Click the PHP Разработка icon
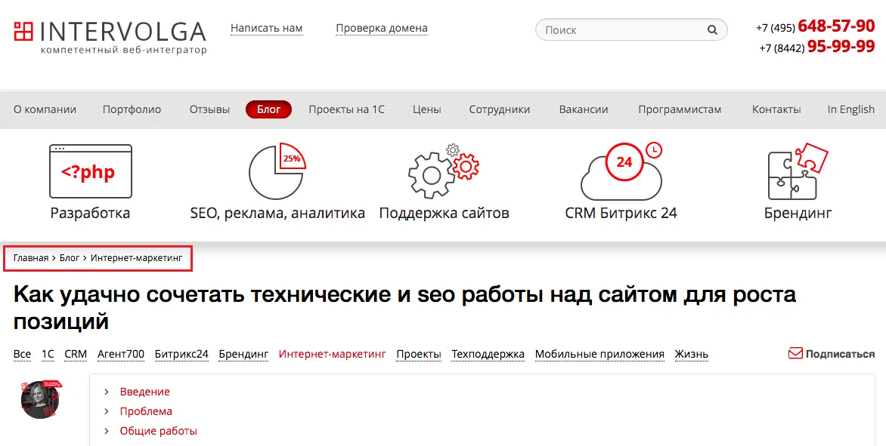This screenshot has width=886, height=446. coord(90,171)
